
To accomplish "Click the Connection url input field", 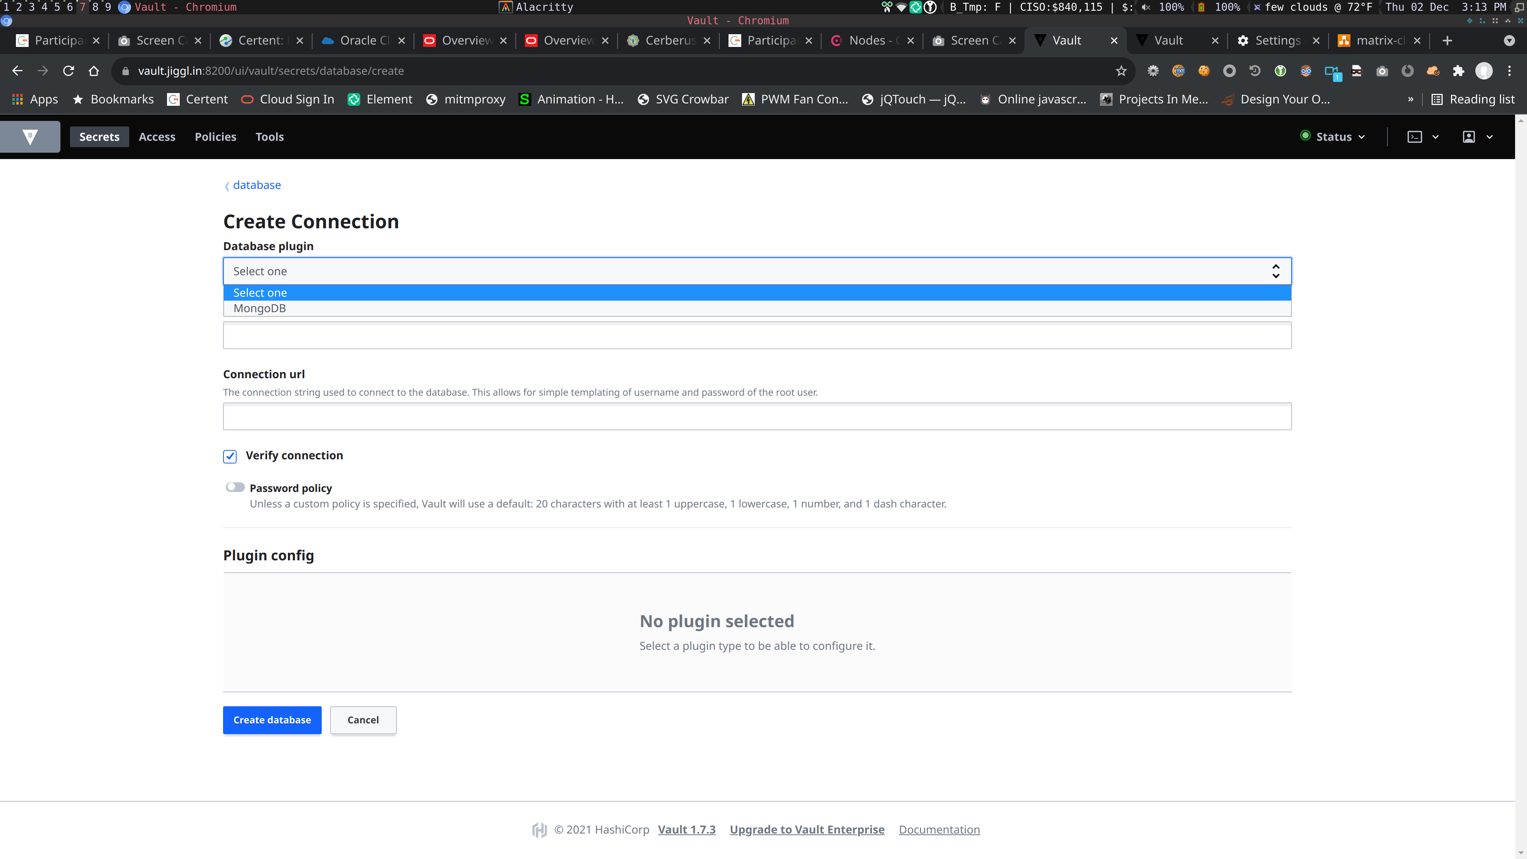I will pyautogui.click(x=757, y=416).
